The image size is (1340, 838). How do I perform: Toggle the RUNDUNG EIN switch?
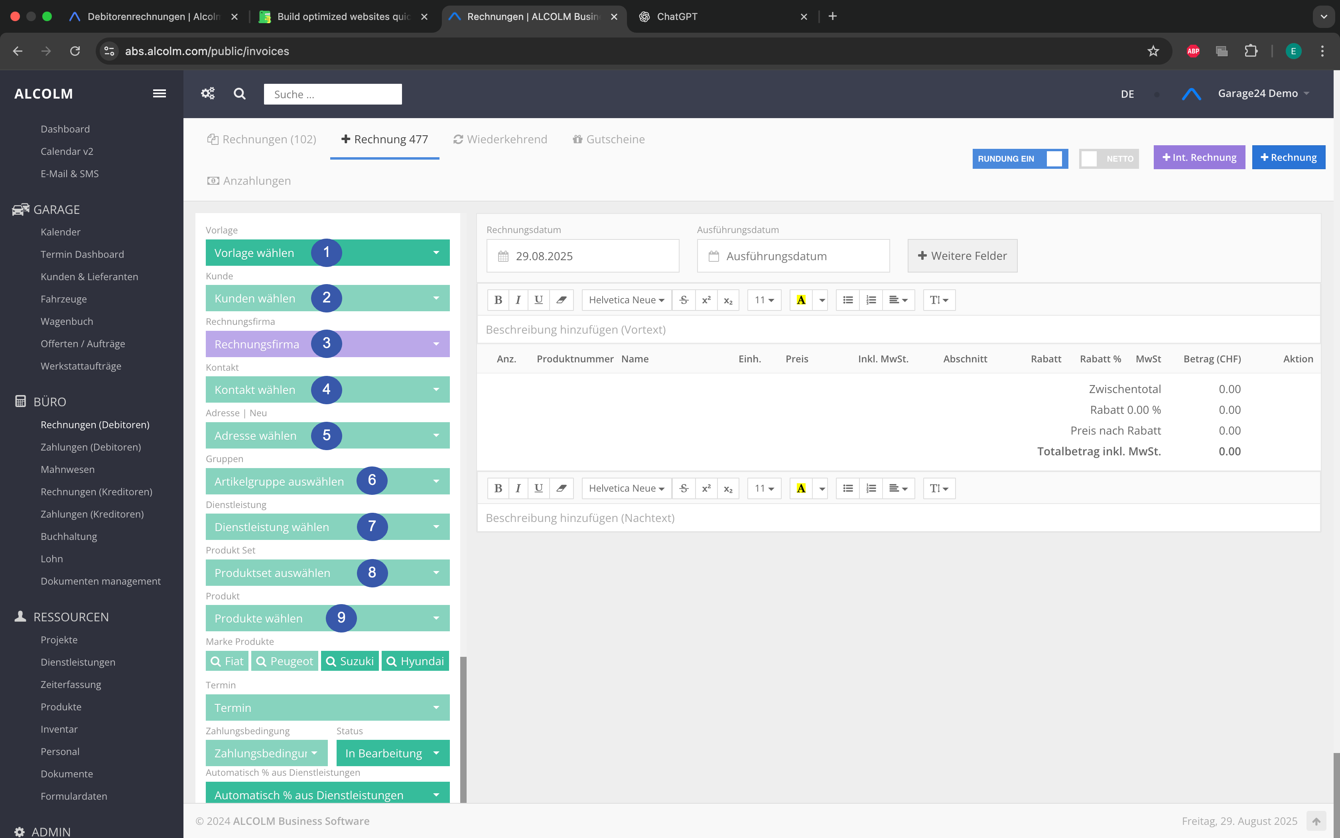(x=1020, y=158)
